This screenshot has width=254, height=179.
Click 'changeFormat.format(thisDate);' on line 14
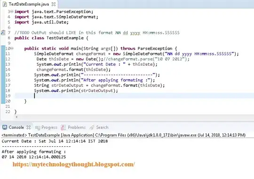coord(73,69)
